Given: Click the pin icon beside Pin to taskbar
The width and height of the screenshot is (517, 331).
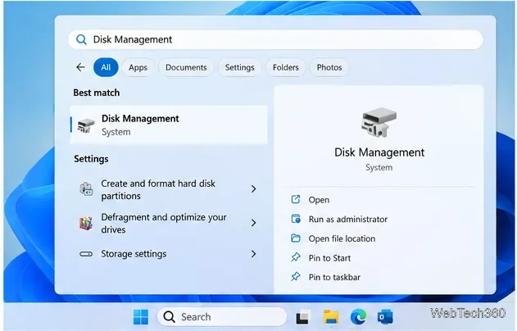Looking at the screenshot, I should [296, 277].
